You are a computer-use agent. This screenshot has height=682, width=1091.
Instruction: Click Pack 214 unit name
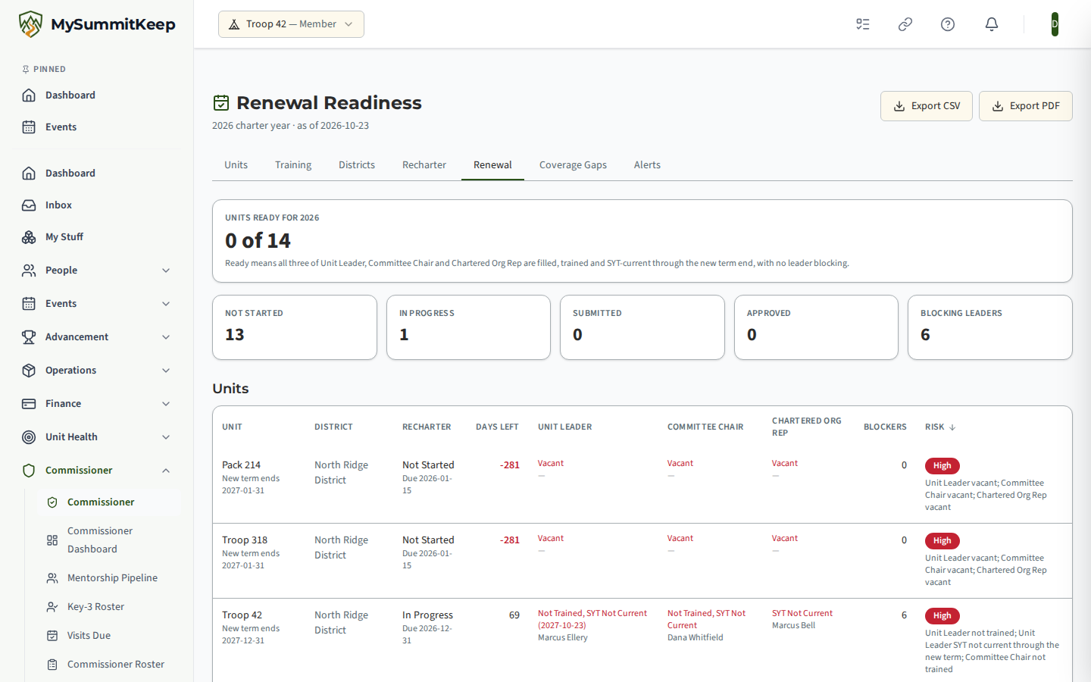[x=241, y=465]
